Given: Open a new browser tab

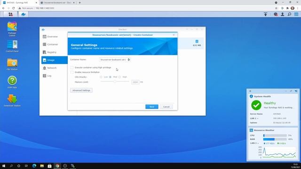Looking at the screenshot, I should (79, 3).
